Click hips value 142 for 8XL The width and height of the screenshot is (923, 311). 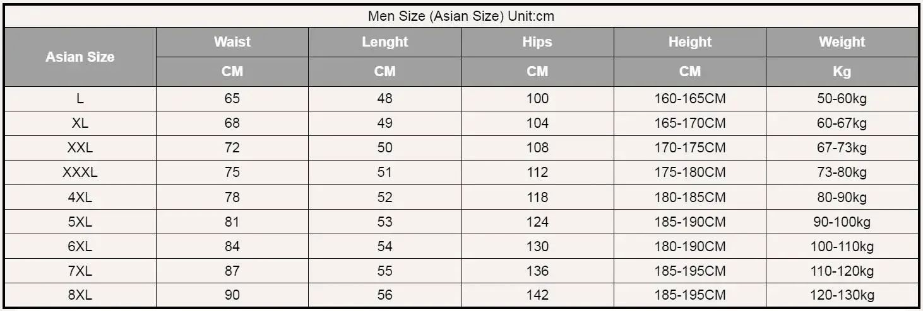pos(537,295)
